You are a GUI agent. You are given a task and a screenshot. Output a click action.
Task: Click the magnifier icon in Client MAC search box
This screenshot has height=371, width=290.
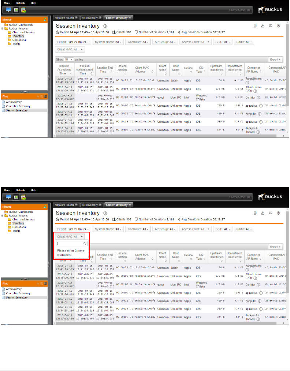(x=85, y=243)
